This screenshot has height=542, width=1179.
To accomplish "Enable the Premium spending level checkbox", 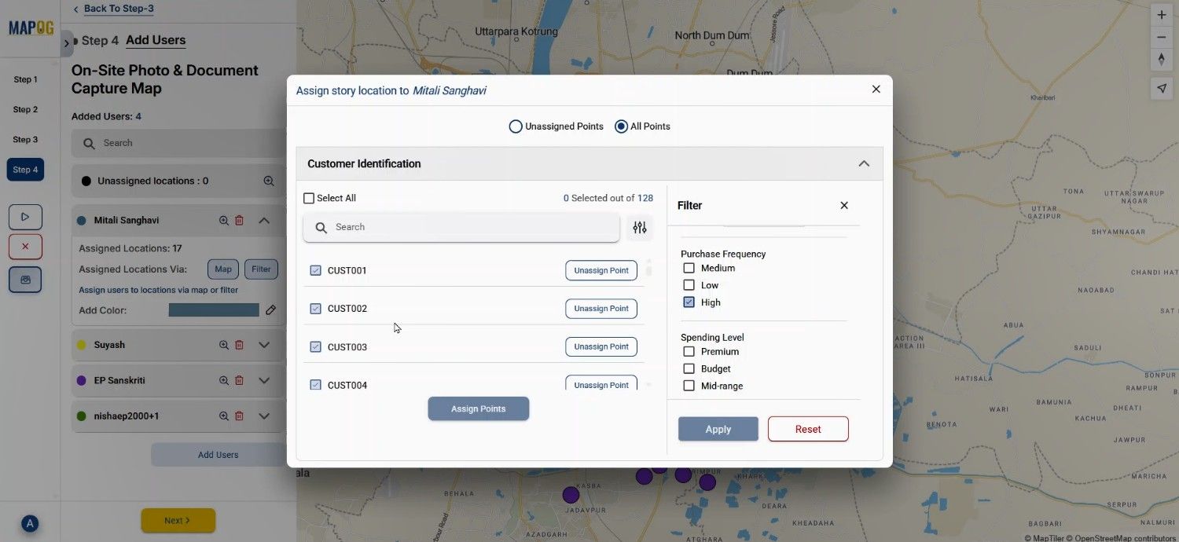I will coord(689,352).
